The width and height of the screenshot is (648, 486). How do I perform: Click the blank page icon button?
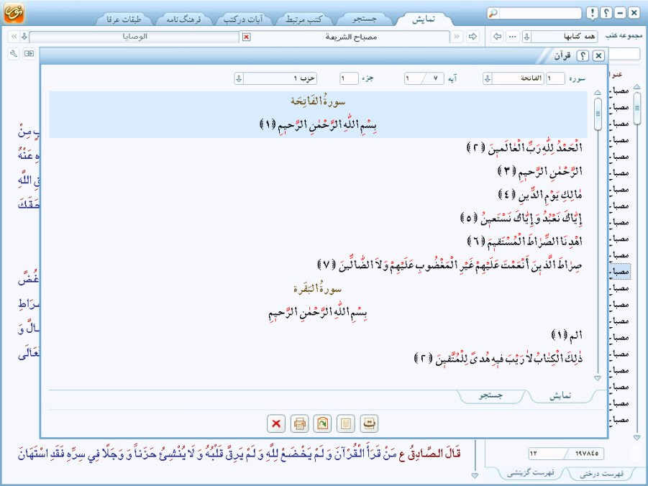(346, 423)
